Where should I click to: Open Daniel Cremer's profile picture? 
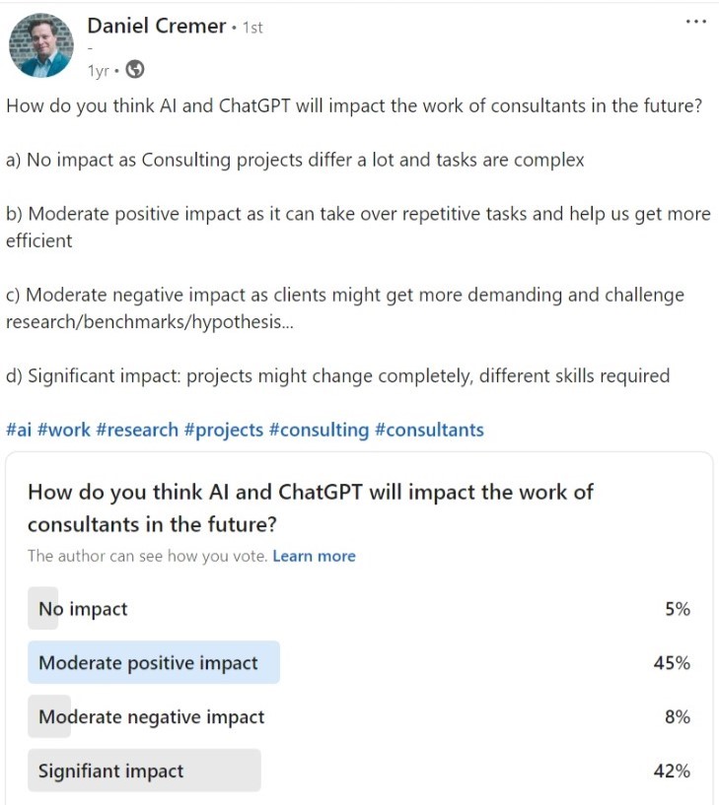41,45
